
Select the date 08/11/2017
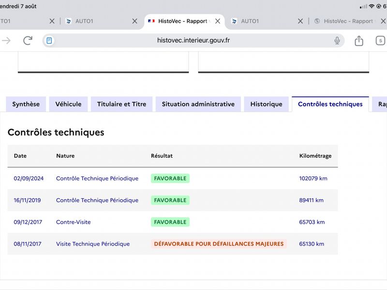coord(28,244)
